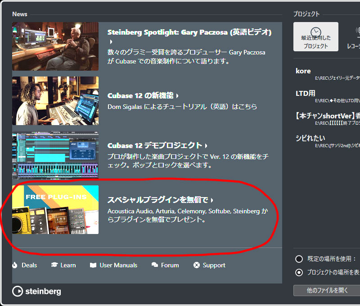Click the Steinberg logo
360x306 pixels.
[x=36, y=291]
